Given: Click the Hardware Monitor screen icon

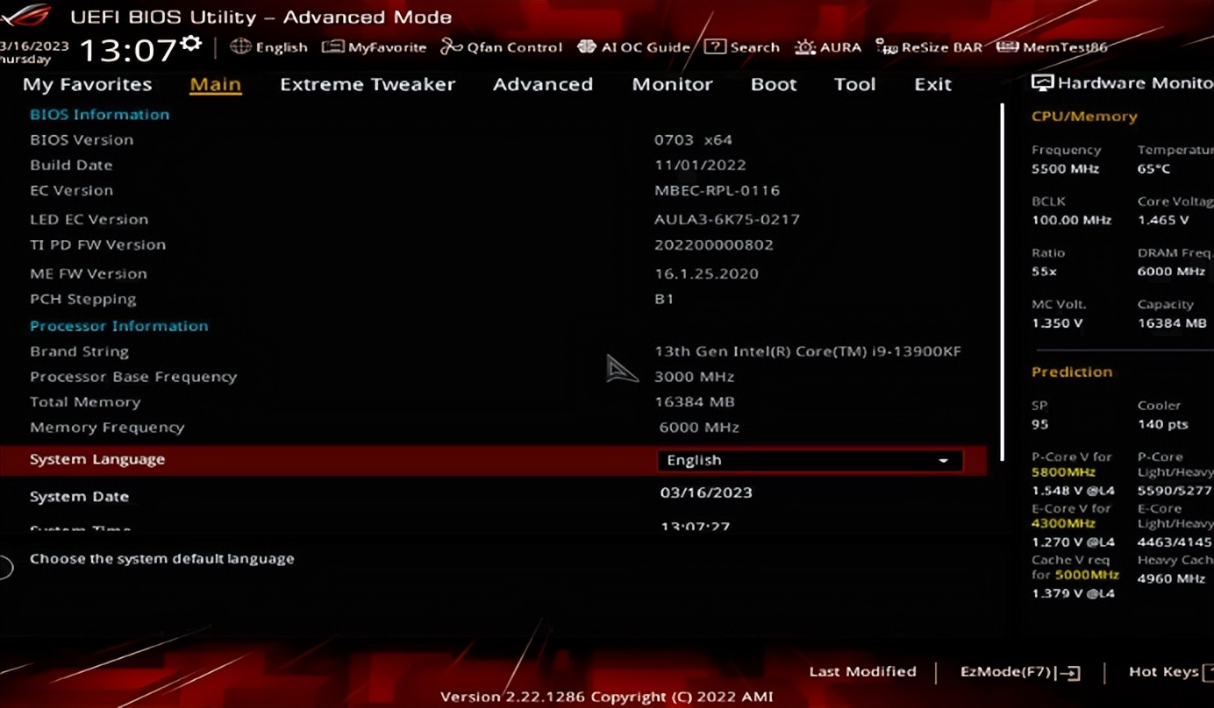Looking at the screenshot, I should point(1042,83).
